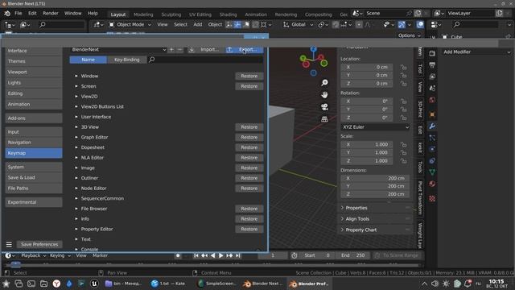Click the pan hand icon in the viewport
This screenshot has width=515, height=290.
(324, 95)
